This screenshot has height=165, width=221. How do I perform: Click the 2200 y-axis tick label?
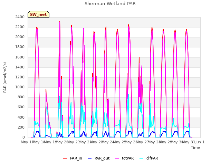point(20,27)
